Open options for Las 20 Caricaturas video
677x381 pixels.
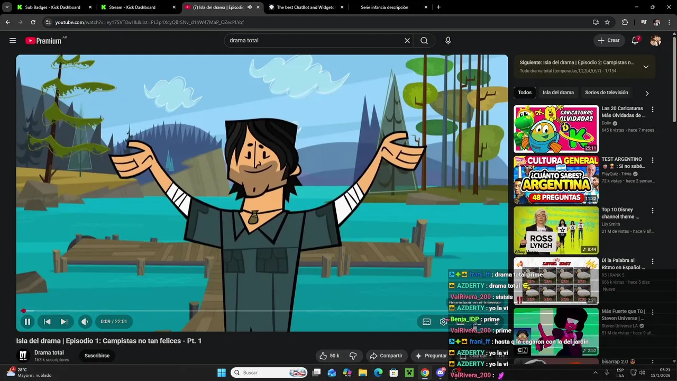click(653, 110)
